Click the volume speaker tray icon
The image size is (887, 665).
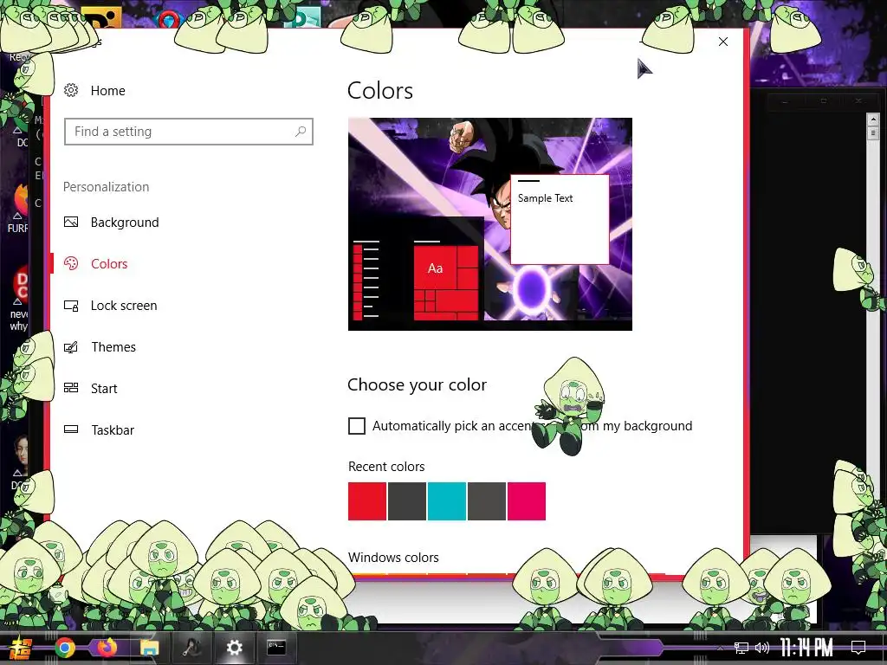pyautogui.click(x=762, y=648)
